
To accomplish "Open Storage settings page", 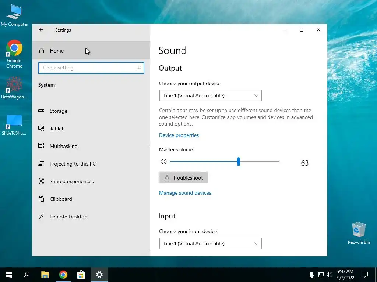I will (91, 111).
